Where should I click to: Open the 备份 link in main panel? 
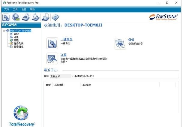[131, 40]
